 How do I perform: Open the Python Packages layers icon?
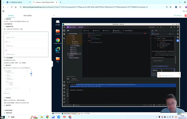pos(64,89)
